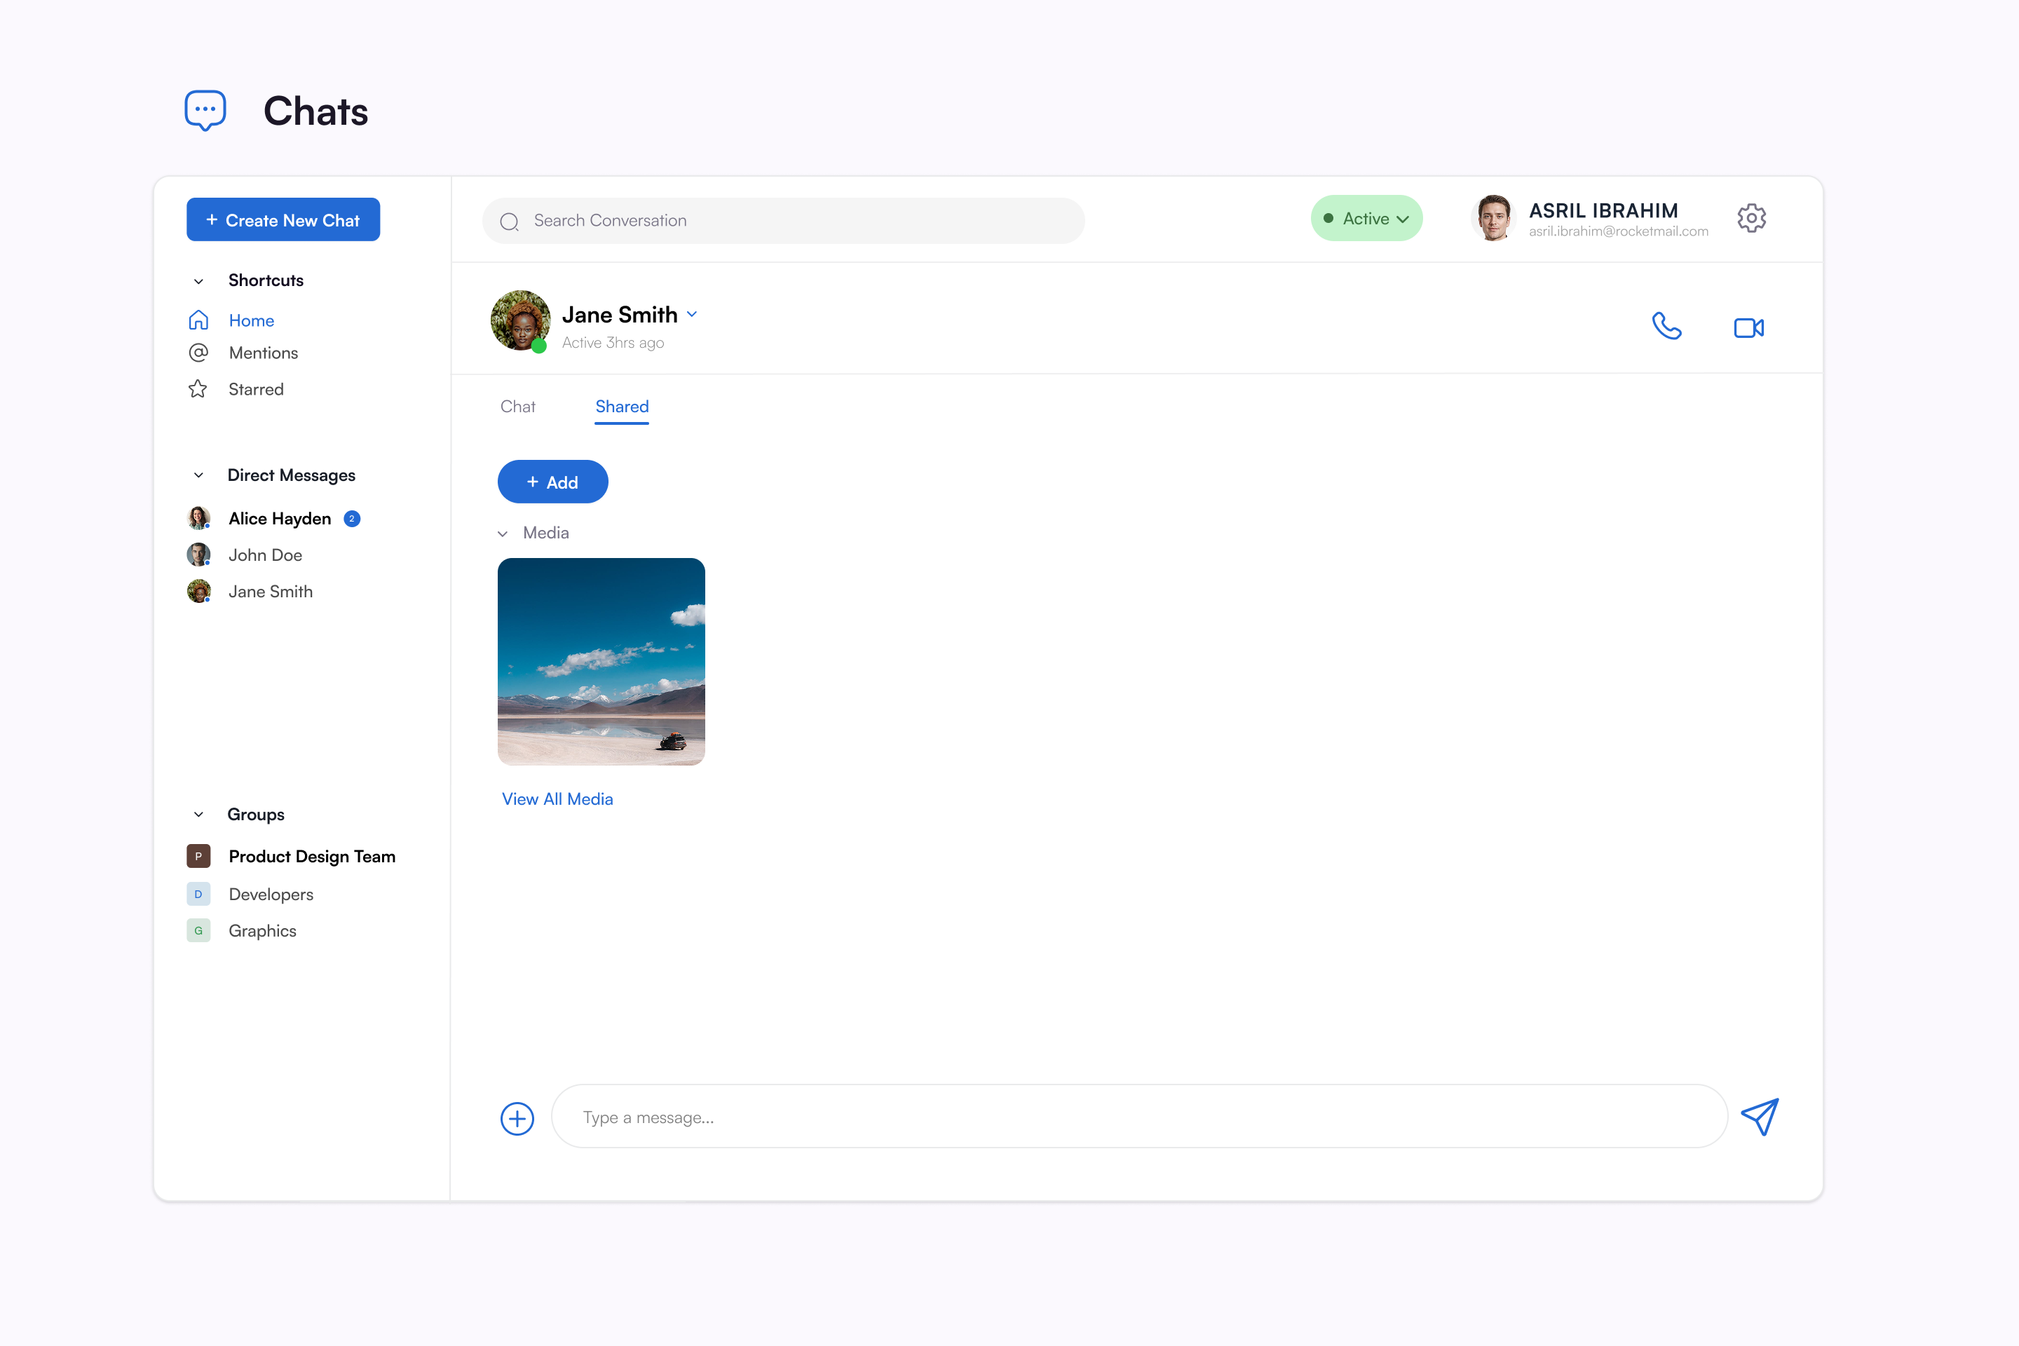Image resolution: width=2019 pixels, height=1346 pixels.
Task: Open the settings gear icon
Action: pyautogui.click(x=1751, y=219)
